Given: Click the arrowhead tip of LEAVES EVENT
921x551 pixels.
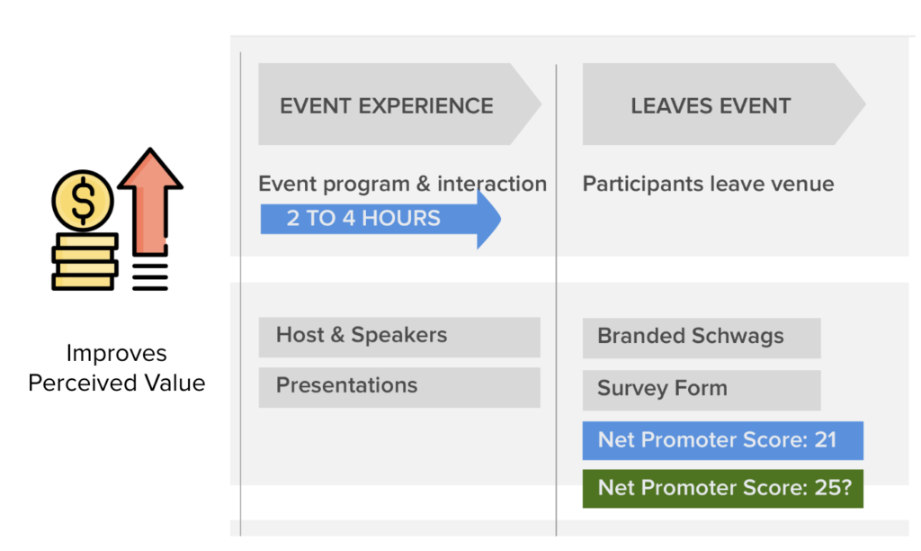Looking at the screenshot, I should point(851,104).
